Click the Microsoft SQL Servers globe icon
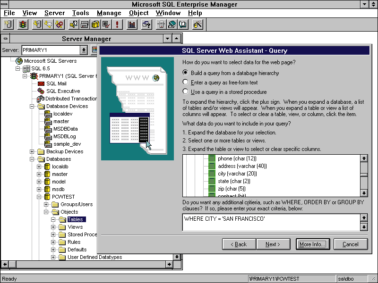378x283 pixels. coord(19,61)
